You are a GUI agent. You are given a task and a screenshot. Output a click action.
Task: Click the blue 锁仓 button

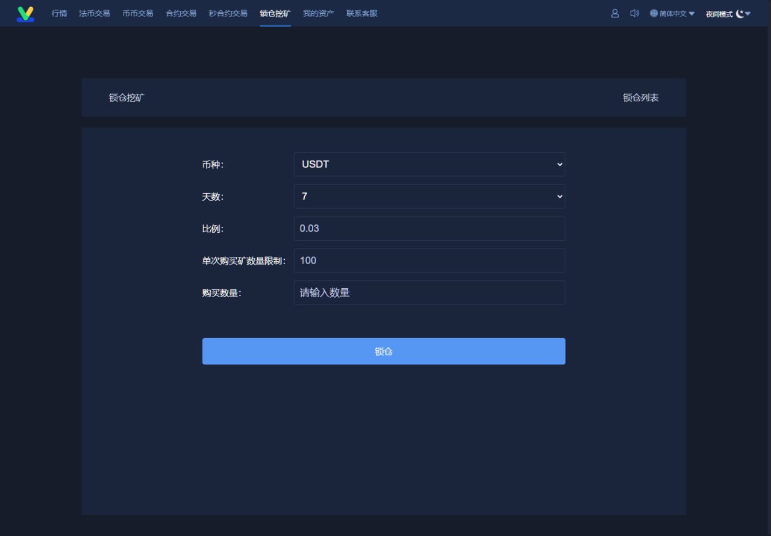[384, 351]
